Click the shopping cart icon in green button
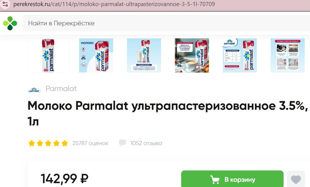This screenshot has width=310, height=187. (x=215, y=179)
